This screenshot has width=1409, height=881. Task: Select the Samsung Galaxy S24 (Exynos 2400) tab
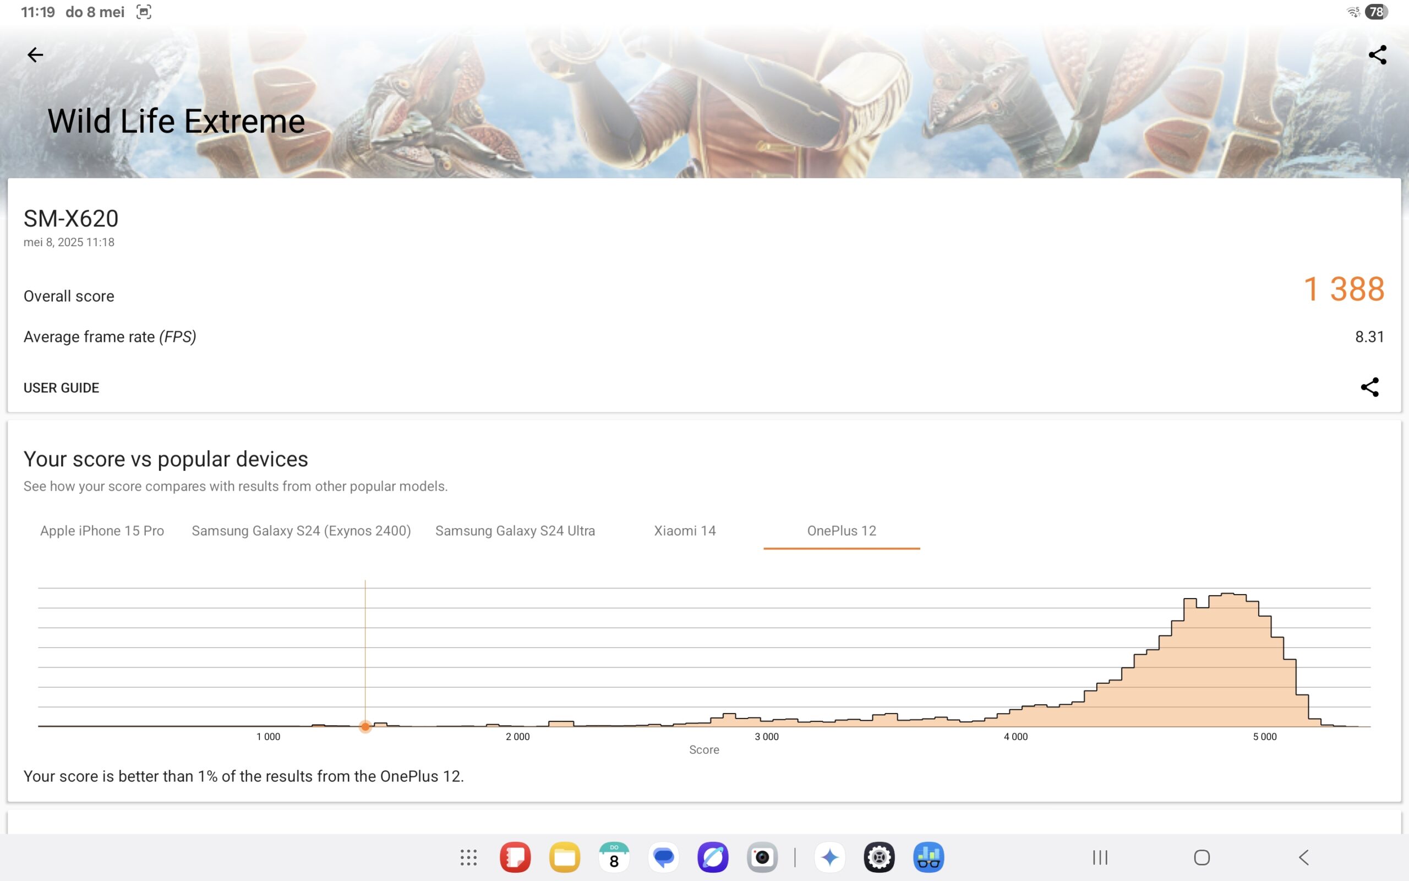(x=301, y=531)
